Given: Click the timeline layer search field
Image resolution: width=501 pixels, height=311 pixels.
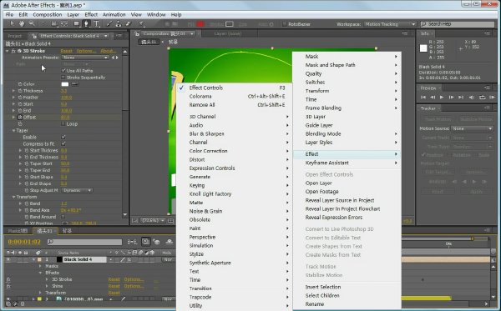Looking at the screenshot, I should click(84, 242).
